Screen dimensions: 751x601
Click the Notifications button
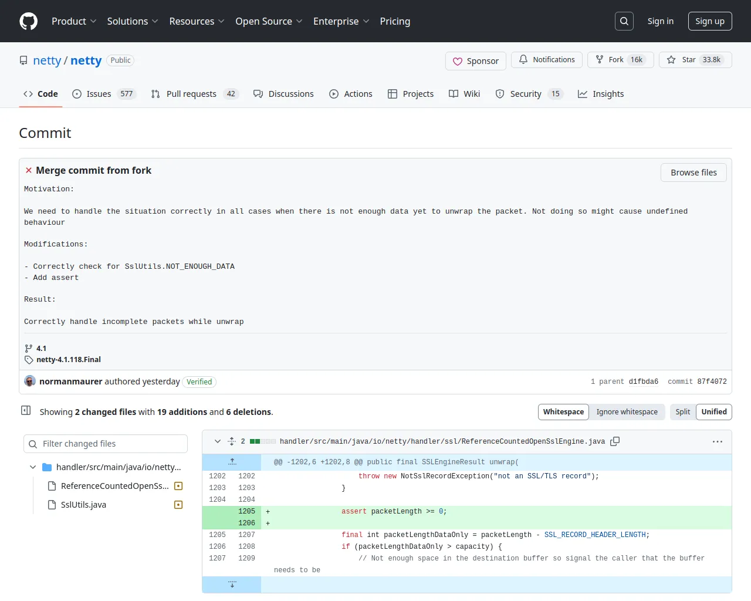pos(547,60)
